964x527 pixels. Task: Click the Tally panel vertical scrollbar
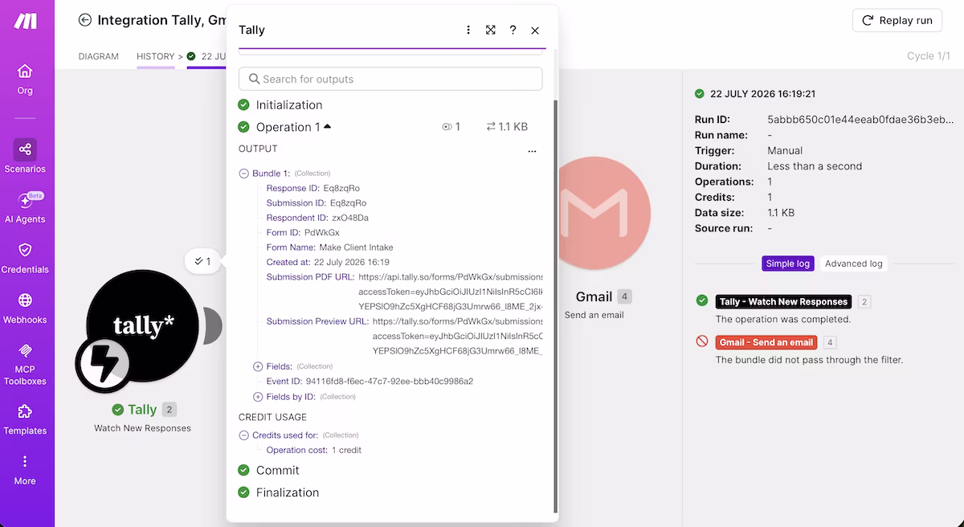point(554,305)
